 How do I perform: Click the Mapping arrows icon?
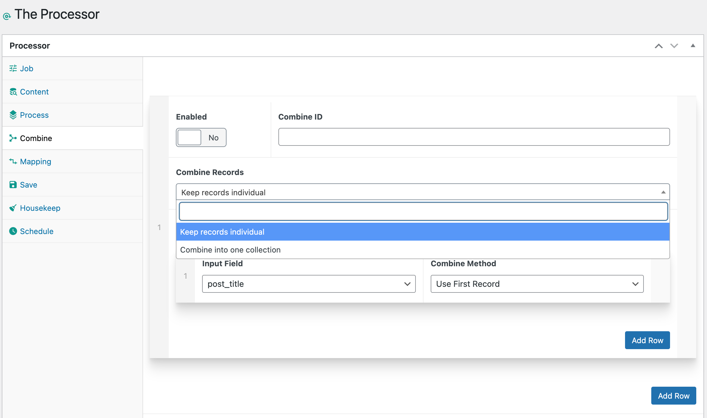(x=13, y=162)
